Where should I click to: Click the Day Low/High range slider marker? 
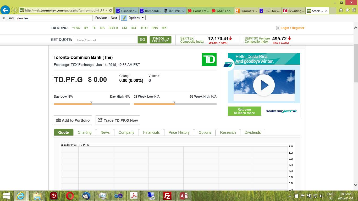pyautogui.click(x=91, y=102)
